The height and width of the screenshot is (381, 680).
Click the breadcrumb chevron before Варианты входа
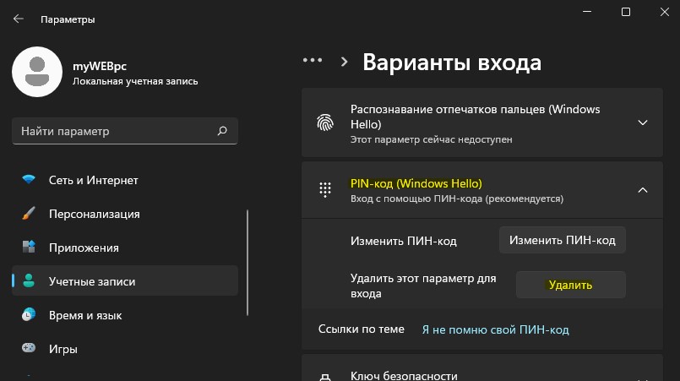tap(345, 62)
